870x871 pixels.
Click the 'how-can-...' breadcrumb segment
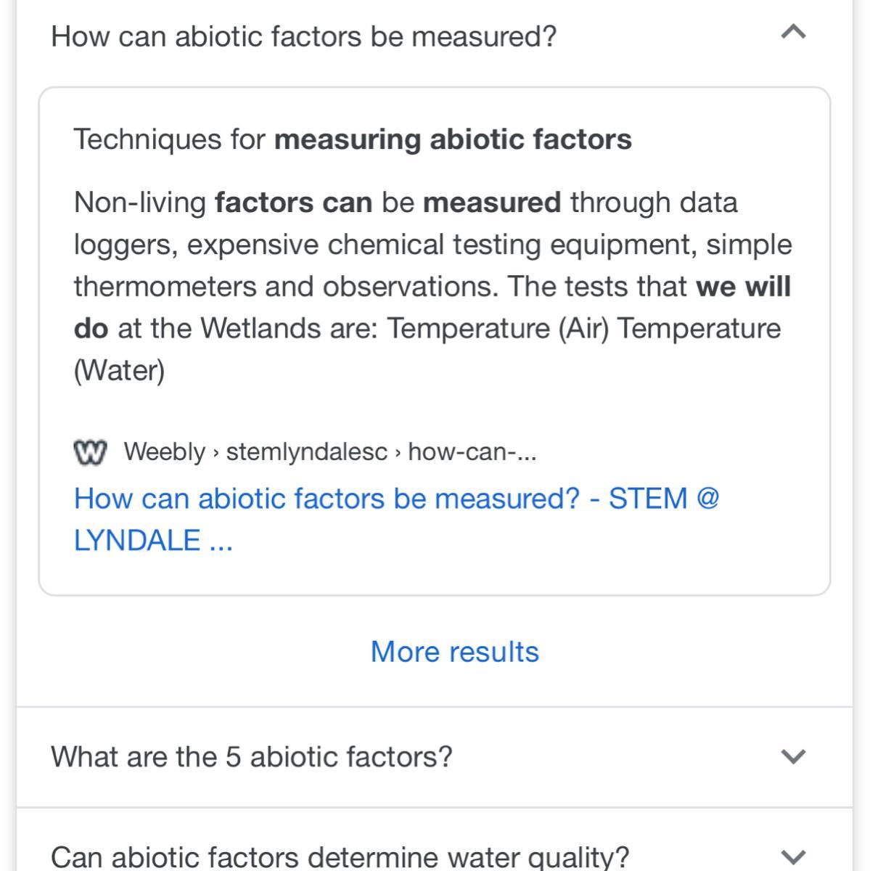(x=472, y=452)
